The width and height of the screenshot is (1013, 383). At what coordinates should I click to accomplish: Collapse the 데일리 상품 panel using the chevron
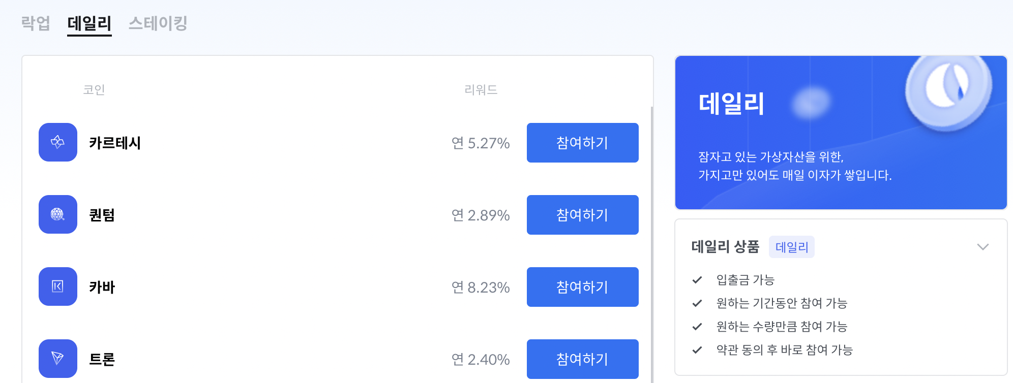(x=982, y=247)
